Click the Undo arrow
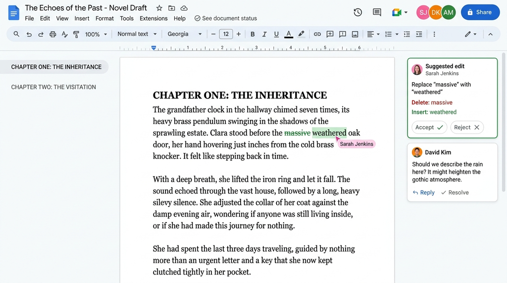The image size is (507, 283). click(x=29, y=34)
